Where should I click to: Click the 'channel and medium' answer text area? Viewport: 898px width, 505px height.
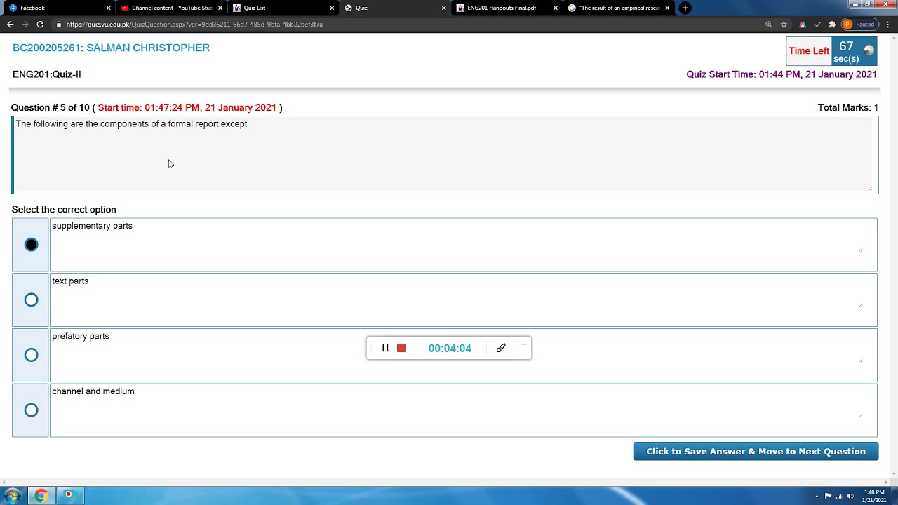(x=463, y=410)
